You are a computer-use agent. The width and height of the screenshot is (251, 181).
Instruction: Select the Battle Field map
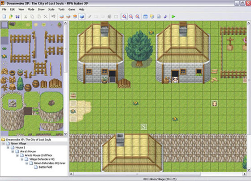(45, 167)
